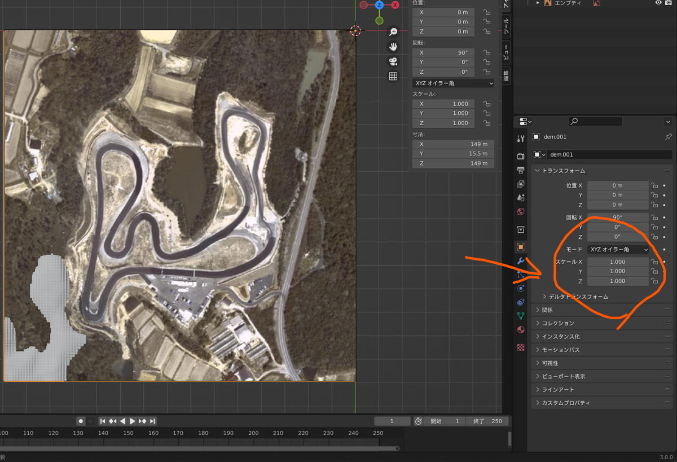Pin the dem.001 properties context
Screen dimensions: 677x462
[x=669, y=137]
